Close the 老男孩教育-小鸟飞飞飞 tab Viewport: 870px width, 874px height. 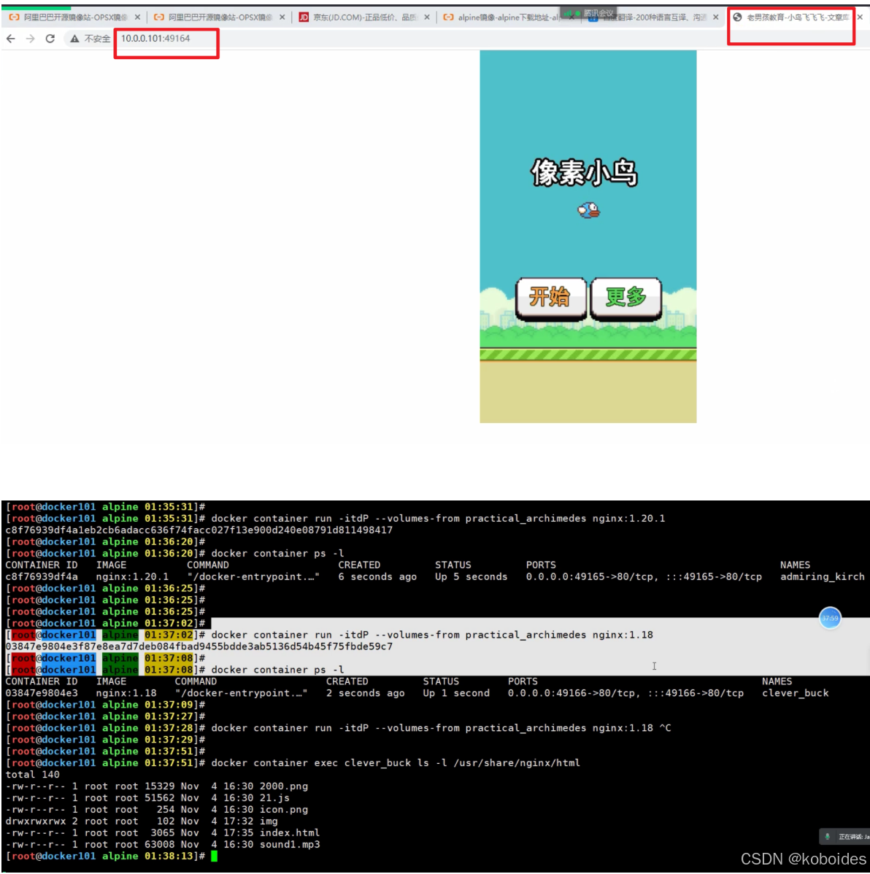tap(860, 18)
